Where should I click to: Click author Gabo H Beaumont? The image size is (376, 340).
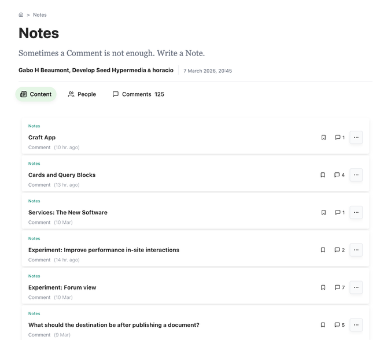43,71
